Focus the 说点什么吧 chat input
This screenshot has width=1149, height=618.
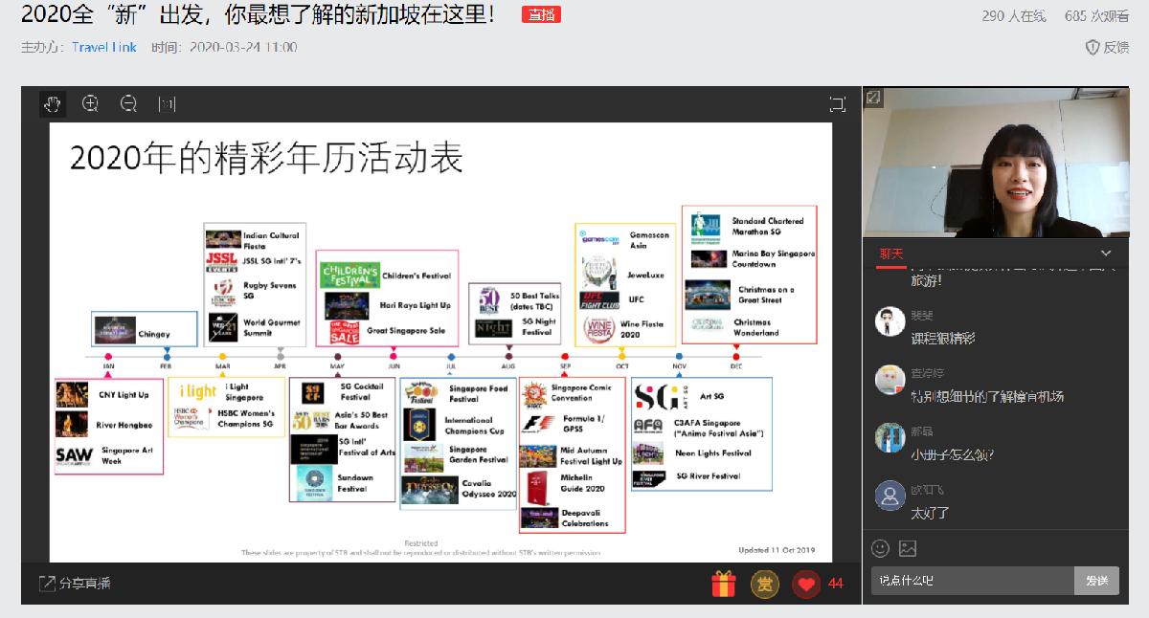[972, 581]
